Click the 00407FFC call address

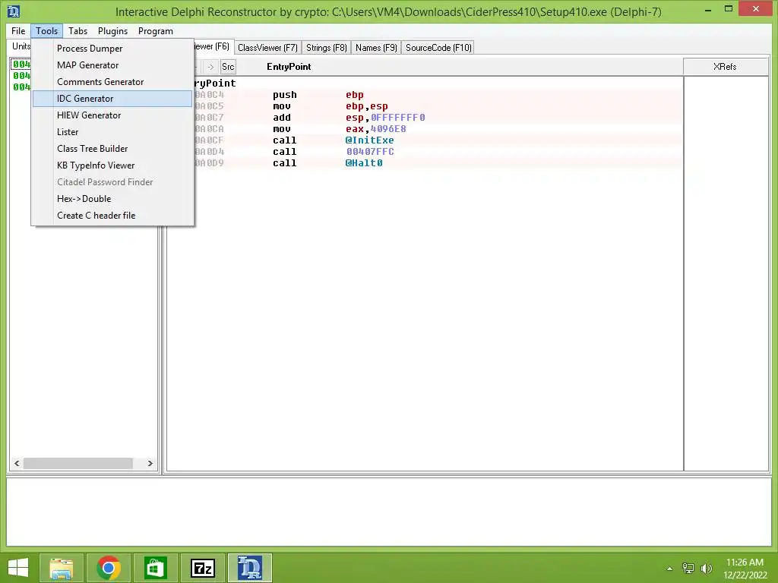pyautogui.click(x=370, y=152)
